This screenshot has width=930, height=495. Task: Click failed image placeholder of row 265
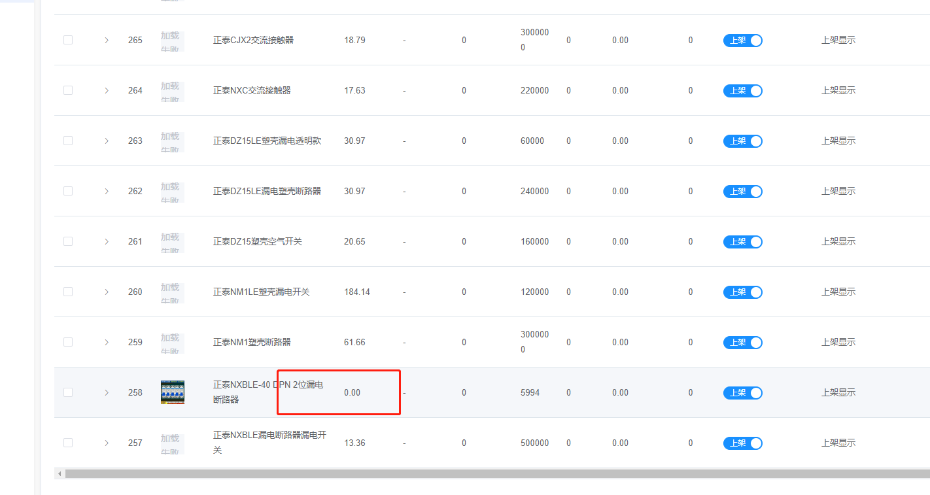pos(173,41)
